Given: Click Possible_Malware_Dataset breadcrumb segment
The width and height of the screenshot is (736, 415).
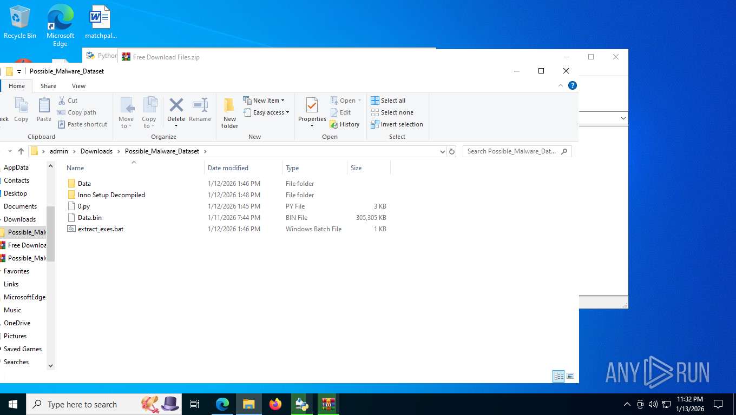Looking at the screenshot, I should point(162,151).
